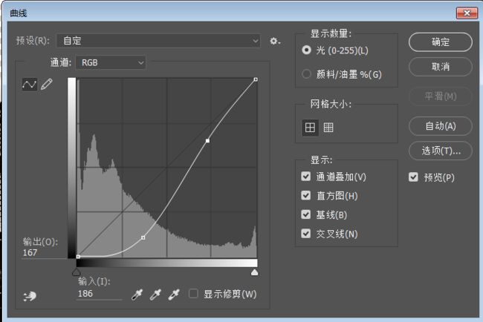Close the 曲线 dialog window
Viewport: 483px width, 322px height.
467,13
